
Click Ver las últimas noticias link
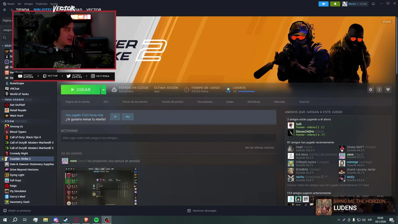coord(259,147)
